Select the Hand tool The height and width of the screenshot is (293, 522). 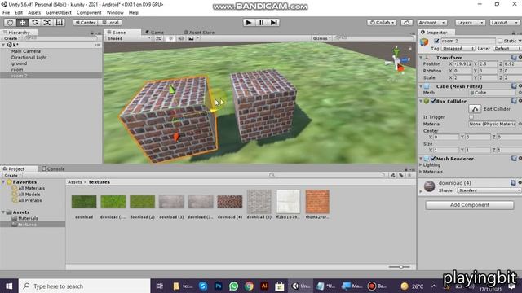pyautogui.click(x=10, y=22)
